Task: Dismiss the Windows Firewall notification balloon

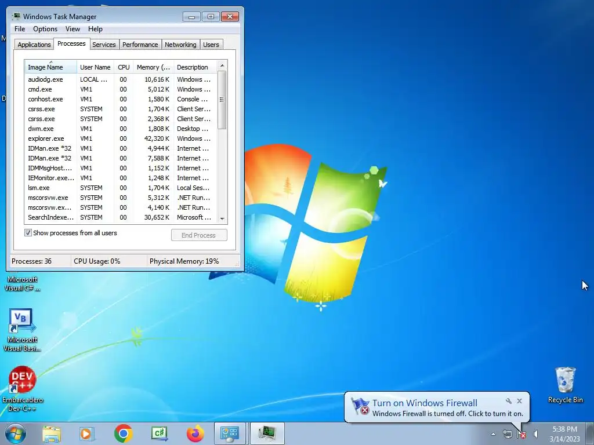Action: (x=519, y=401)
